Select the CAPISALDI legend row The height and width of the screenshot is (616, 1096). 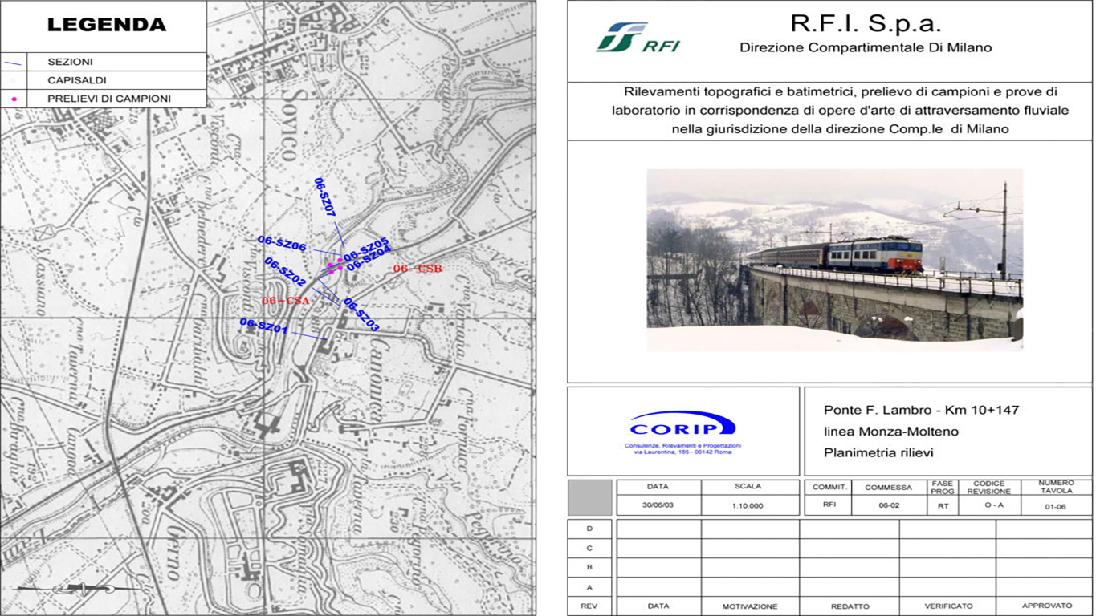(77, 80)
